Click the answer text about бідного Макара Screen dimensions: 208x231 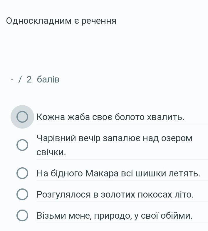point(118,173)
